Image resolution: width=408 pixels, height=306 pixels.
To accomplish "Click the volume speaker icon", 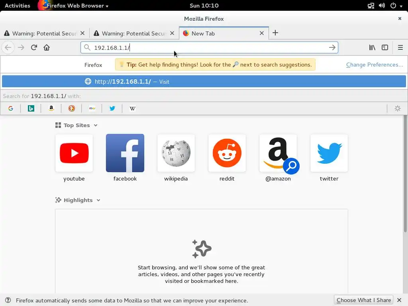I will click(x=382, y=6).
